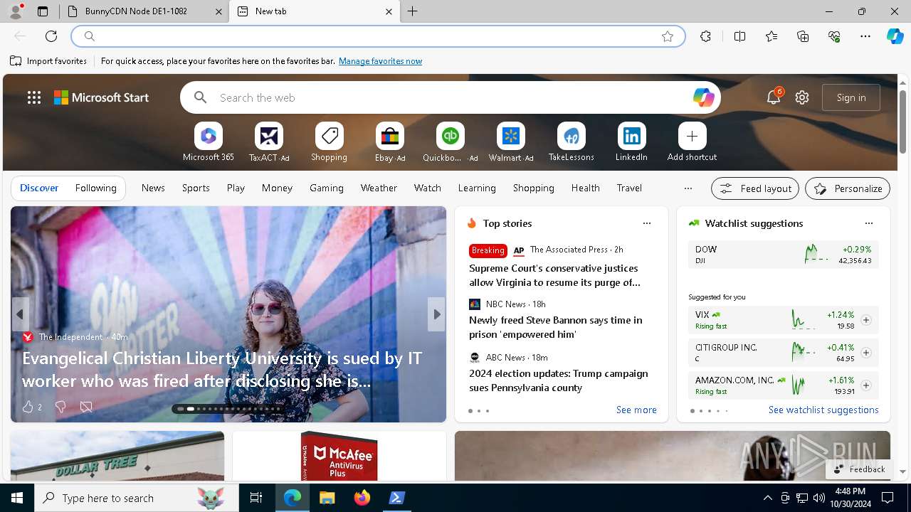Open the Weather category
911x512 pixels.
click(379, 188)
